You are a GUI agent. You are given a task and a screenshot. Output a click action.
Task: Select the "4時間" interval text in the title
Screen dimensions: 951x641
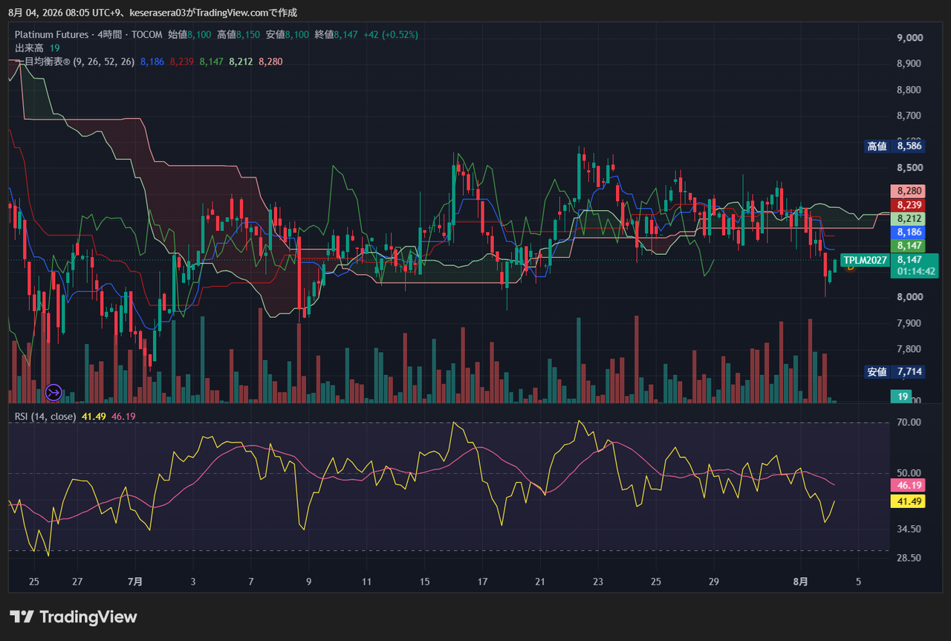click(110, 34)
